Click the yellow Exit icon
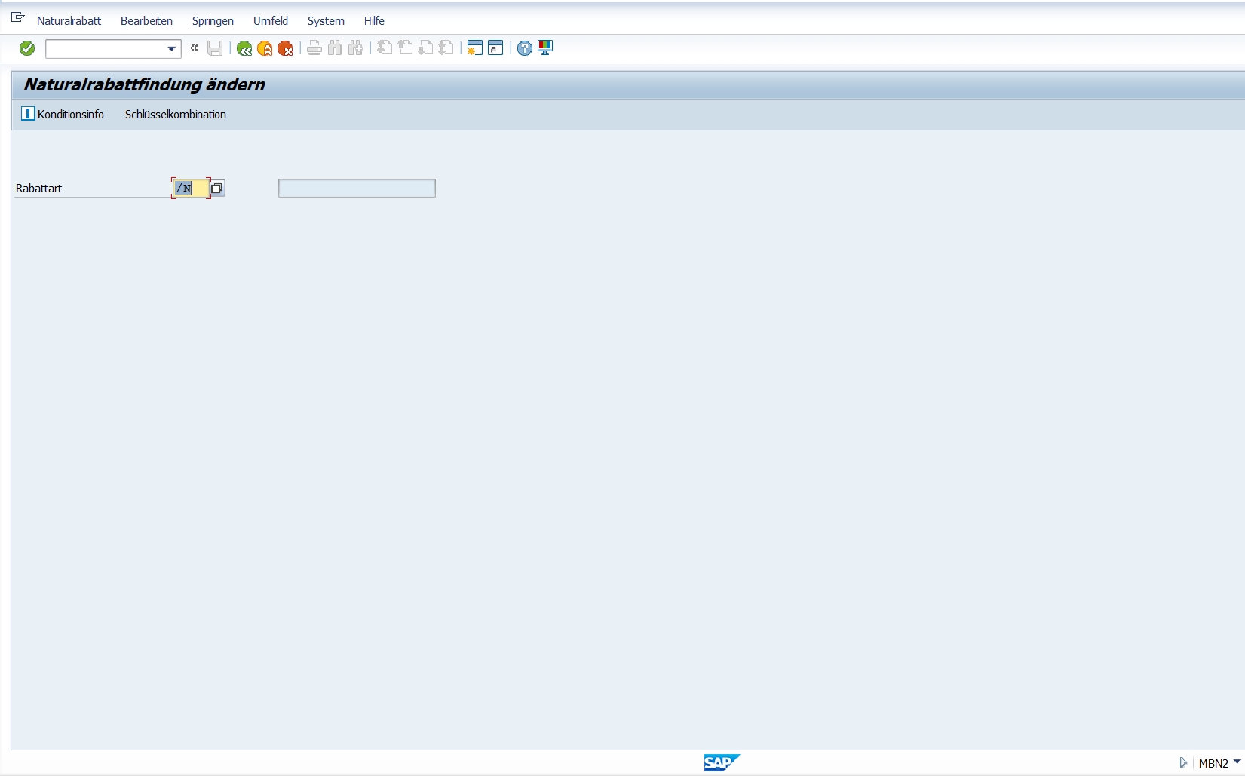The image size is (1245, 776). tap(265, 48)
